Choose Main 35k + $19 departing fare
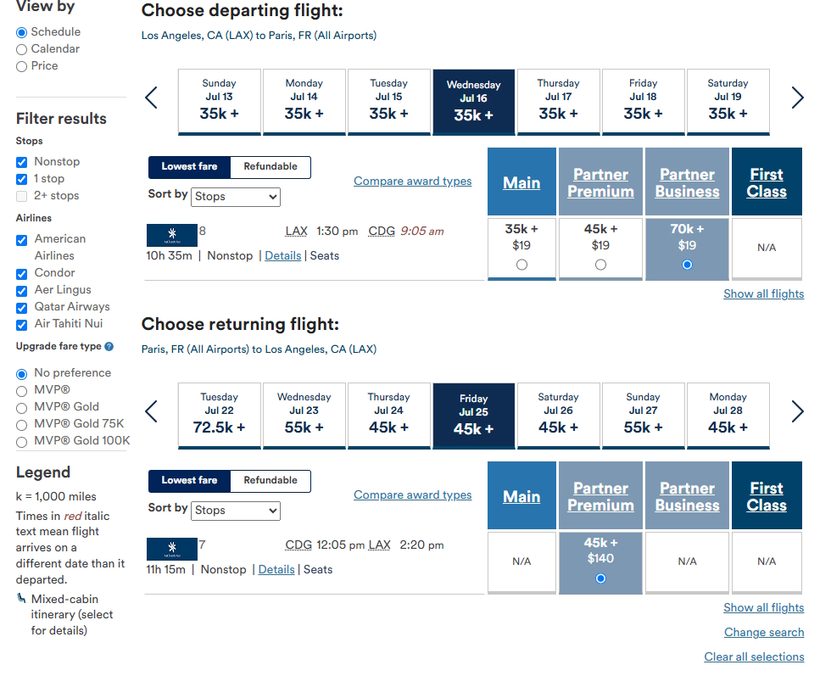The image size is (831, 676). (x=521, y=265)
